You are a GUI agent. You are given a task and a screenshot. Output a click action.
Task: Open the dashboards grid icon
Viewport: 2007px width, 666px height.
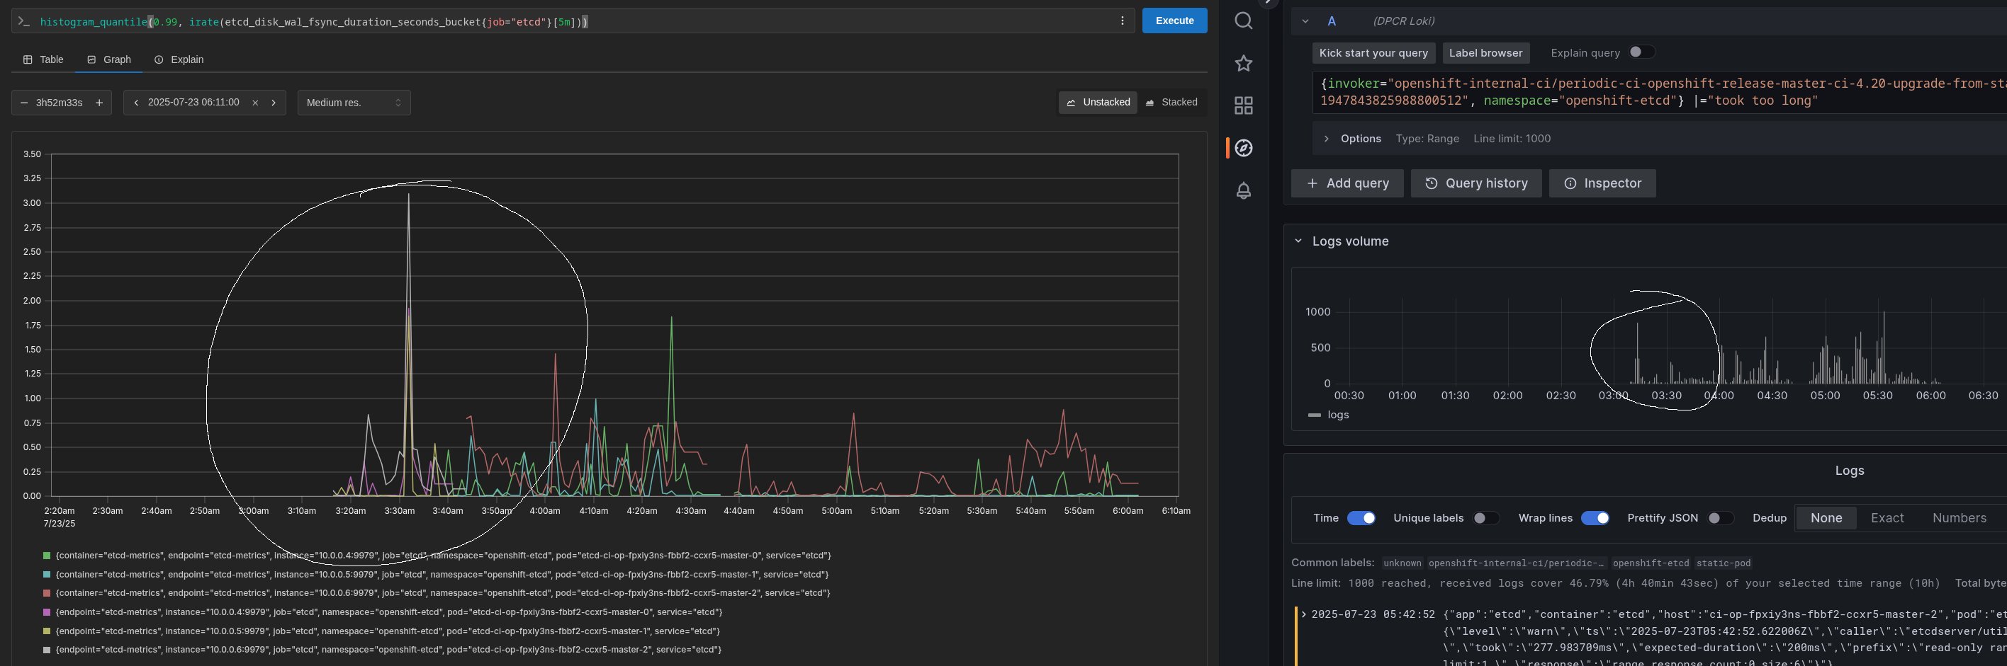pyautogui.click(x=1244, y=106)
